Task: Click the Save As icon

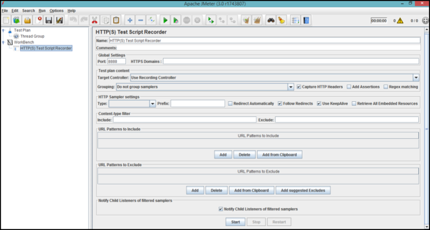Action: pyautogui.click(x=59, y=20)
